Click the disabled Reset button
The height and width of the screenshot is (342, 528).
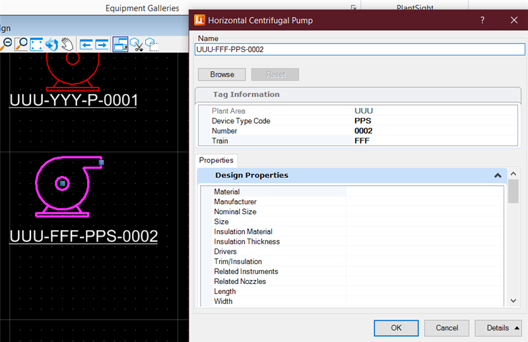pos(275,74)
